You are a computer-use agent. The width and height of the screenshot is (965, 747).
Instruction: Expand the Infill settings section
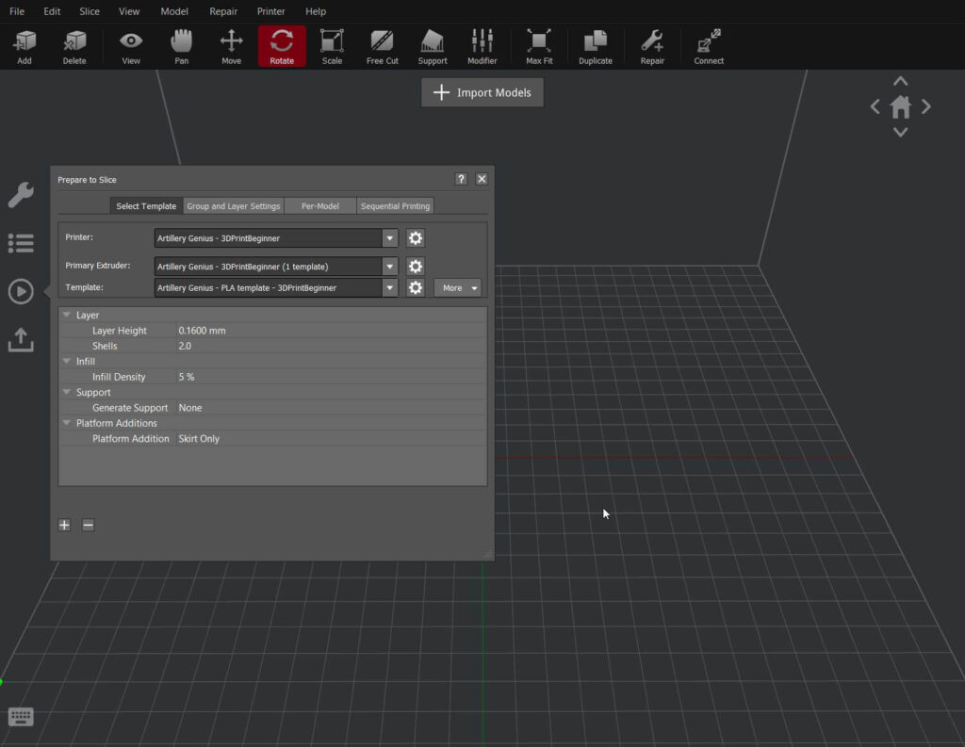pos(66,361)
